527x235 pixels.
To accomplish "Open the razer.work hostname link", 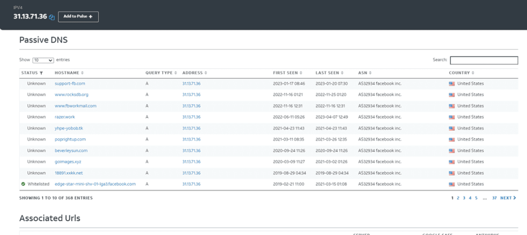I will 65,117.
